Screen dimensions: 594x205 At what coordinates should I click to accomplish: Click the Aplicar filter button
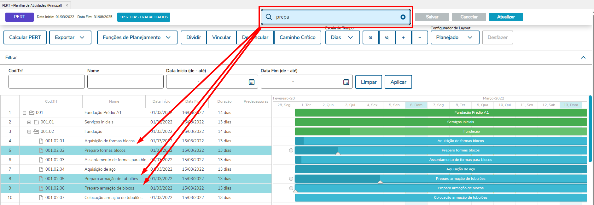point(398,82)
